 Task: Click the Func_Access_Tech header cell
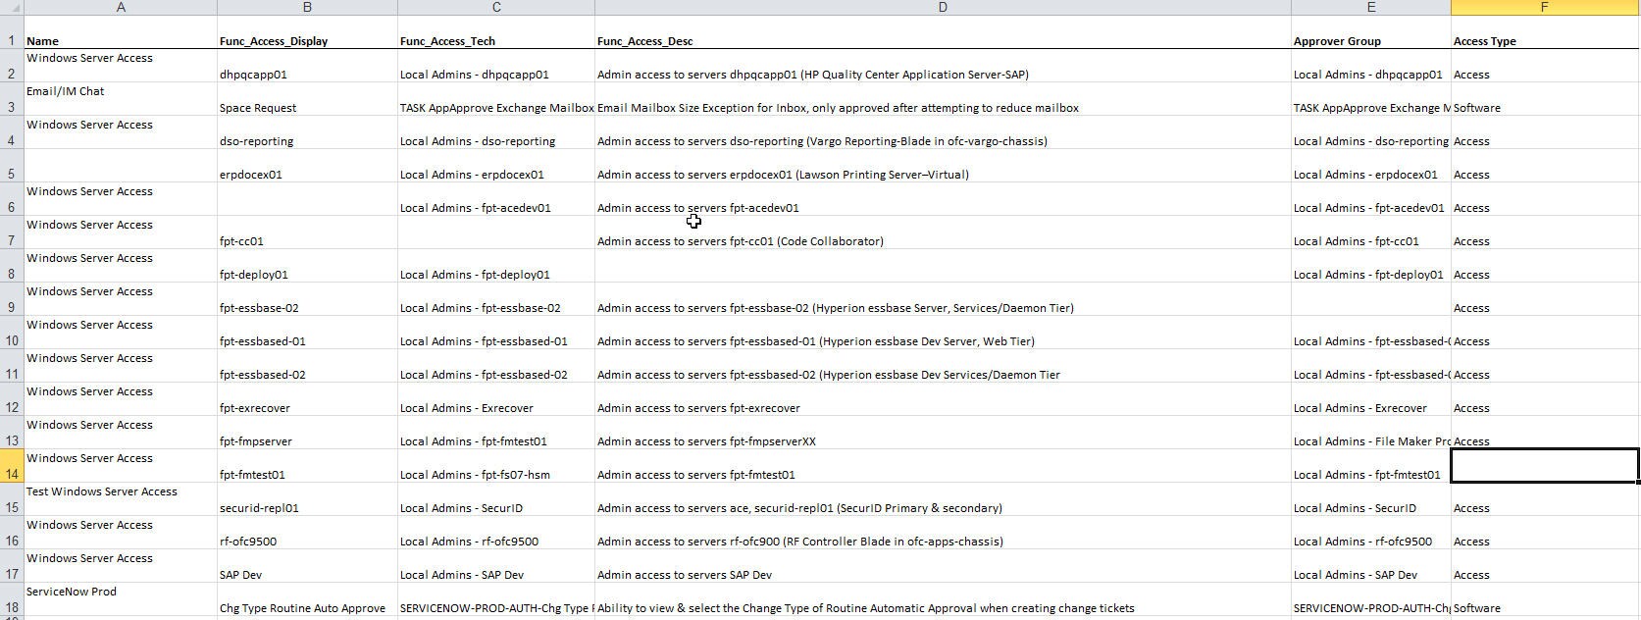point(496,32)
